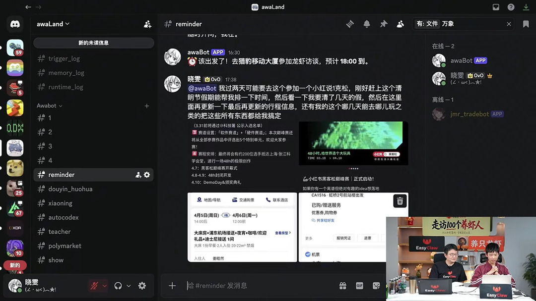Click the red 新的 new-mentions pill

tap(15, 265)
